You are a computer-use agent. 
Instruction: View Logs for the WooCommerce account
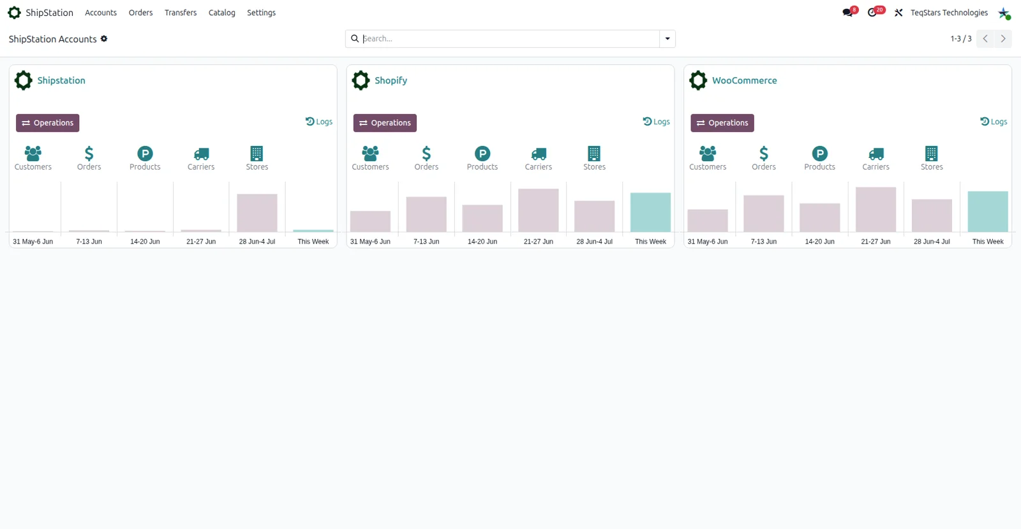(994, 122)
